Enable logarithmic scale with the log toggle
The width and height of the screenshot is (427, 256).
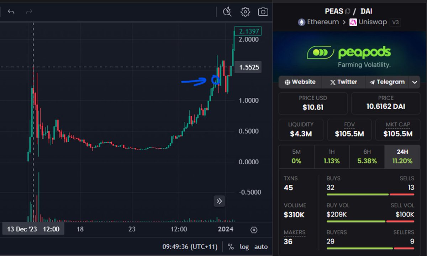click(244, 246)
